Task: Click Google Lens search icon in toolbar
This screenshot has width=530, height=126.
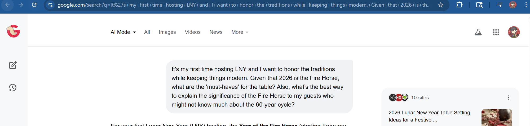Action: (479, 5)
